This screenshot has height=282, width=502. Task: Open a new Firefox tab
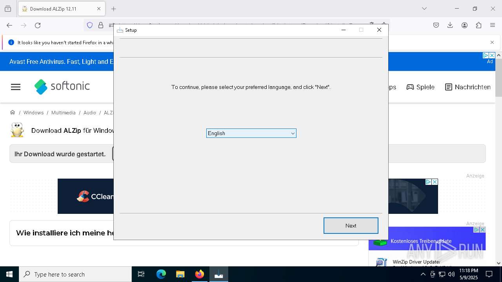(114, 9)
